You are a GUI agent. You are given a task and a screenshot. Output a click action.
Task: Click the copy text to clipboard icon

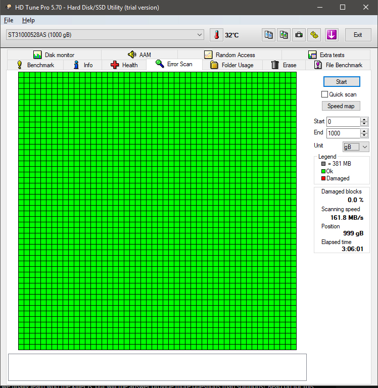(269, 35)
